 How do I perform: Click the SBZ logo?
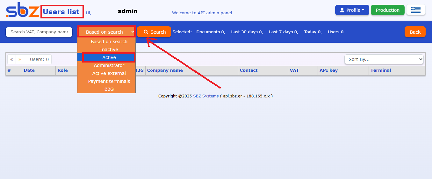pos(22,11)
